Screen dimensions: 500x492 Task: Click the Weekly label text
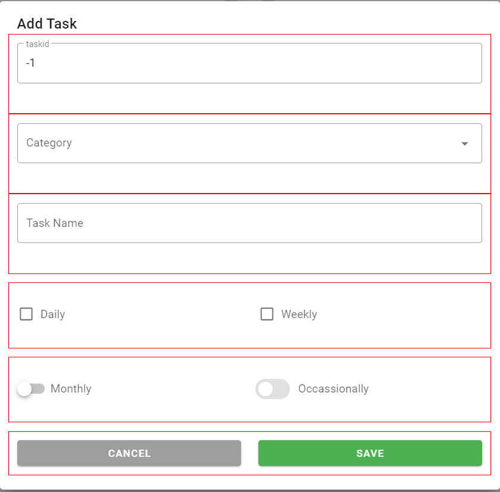point(299,314)
